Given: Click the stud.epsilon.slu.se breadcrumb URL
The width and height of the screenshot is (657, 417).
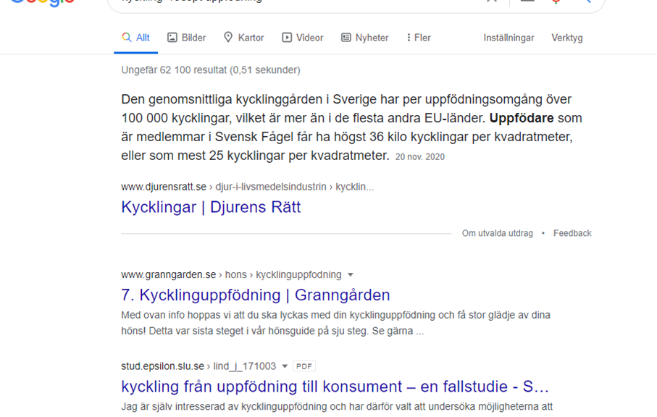Looking at the screenshot, I should [198, 366].
